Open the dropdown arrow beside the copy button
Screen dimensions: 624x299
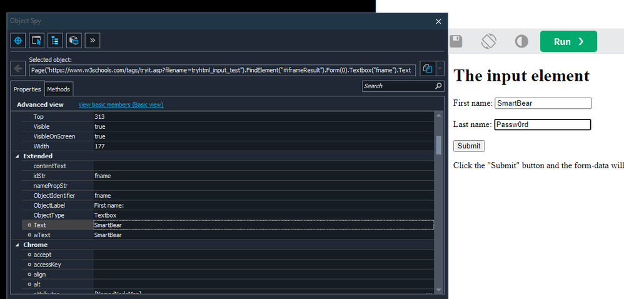tap(440, 68)
